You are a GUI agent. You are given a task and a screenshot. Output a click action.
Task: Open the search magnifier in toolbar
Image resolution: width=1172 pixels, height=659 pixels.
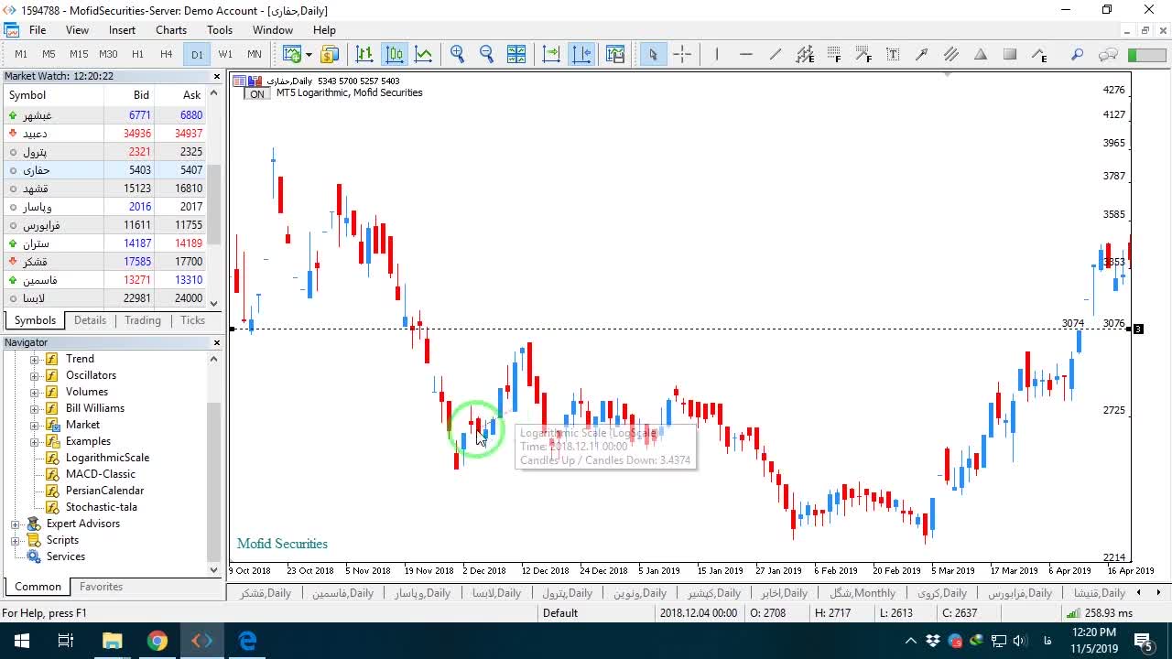click(1078, 54)
